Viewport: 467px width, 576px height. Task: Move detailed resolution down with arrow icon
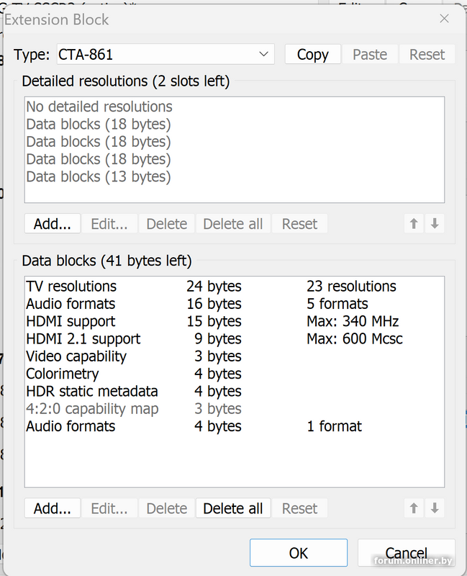point(435,224)
